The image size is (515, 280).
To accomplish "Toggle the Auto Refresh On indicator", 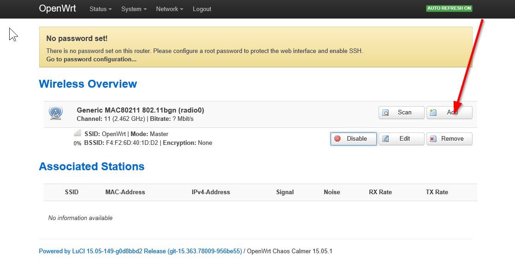I will click(x=449, y=8).
